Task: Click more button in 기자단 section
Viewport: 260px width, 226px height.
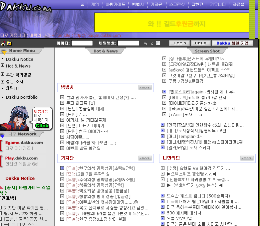Action: pos(145,158)
